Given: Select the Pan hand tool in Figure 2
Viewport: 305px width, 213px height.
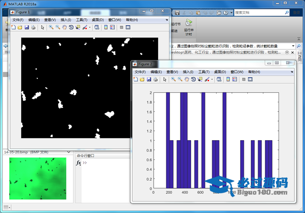Looking at the screenshot, I should pyautogui.click(x=186, y=79).
